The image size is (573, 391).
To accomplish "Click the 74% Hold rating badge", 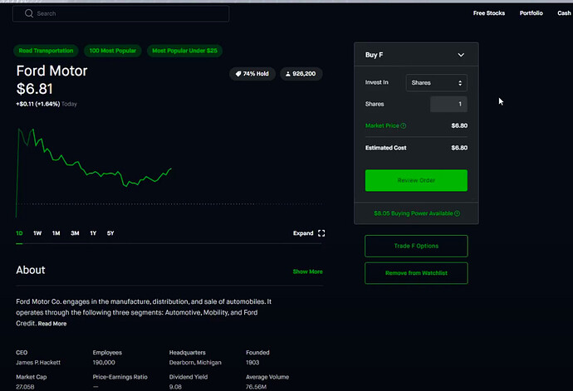I will click(252, 74).
